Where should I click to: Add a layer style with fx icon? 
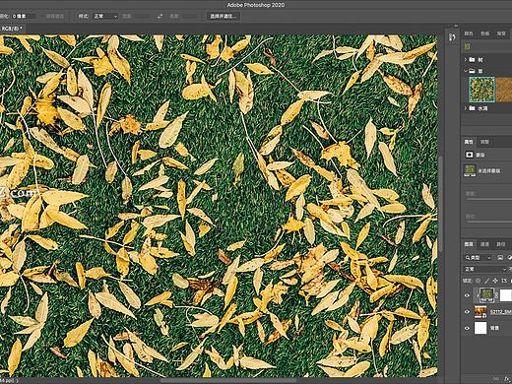pos(506,379)
